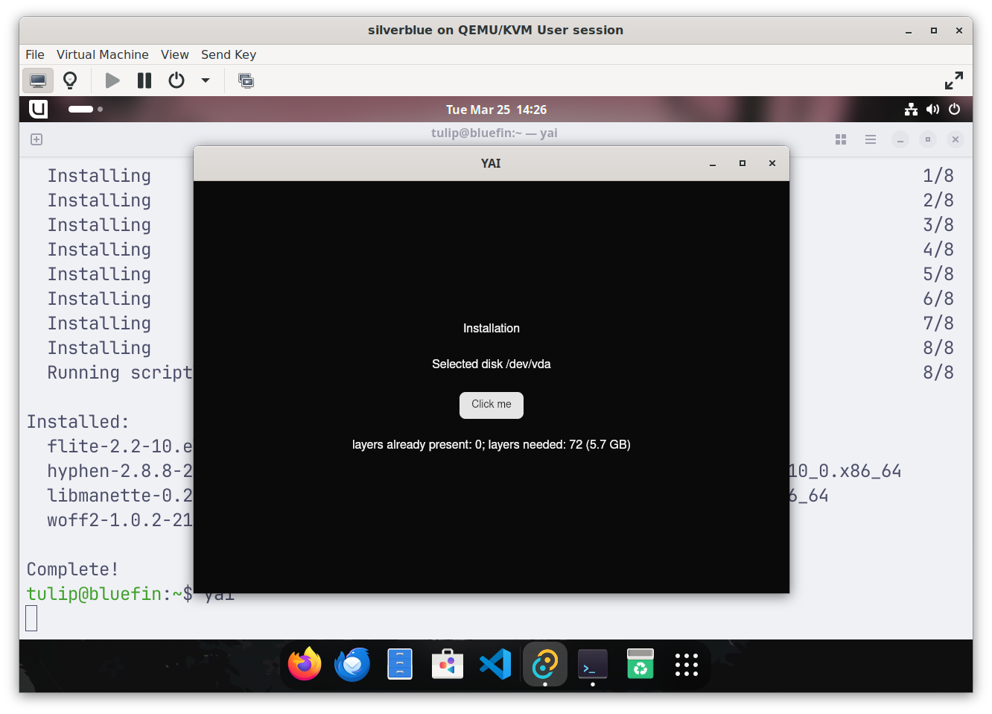
Task: Click the "Complete!" line in the terminal
Action: (73, 569)
